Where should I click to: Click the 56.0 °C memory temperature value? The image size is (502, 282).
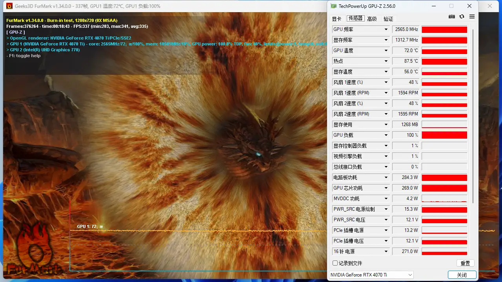click(406, 72)
